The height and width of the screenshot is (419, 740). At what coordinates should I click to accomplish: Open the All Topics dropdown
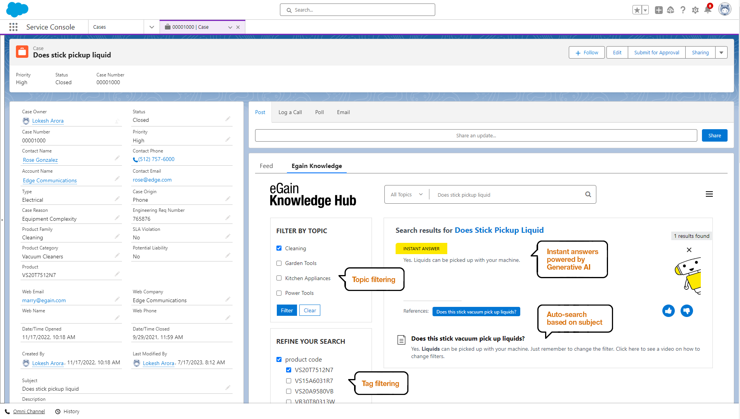pyautogui.click(x=406, y=194)
